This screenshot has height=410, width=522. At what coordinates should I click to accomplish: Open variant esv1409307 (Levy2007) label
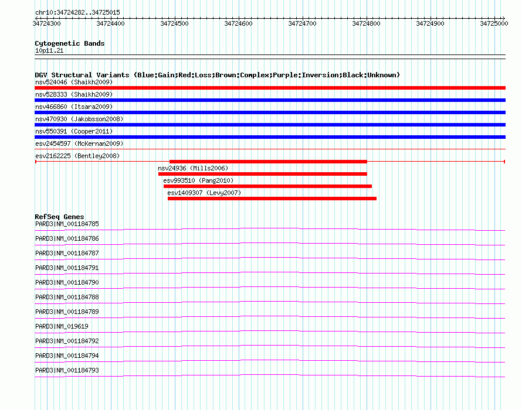(x=204, y=193)
